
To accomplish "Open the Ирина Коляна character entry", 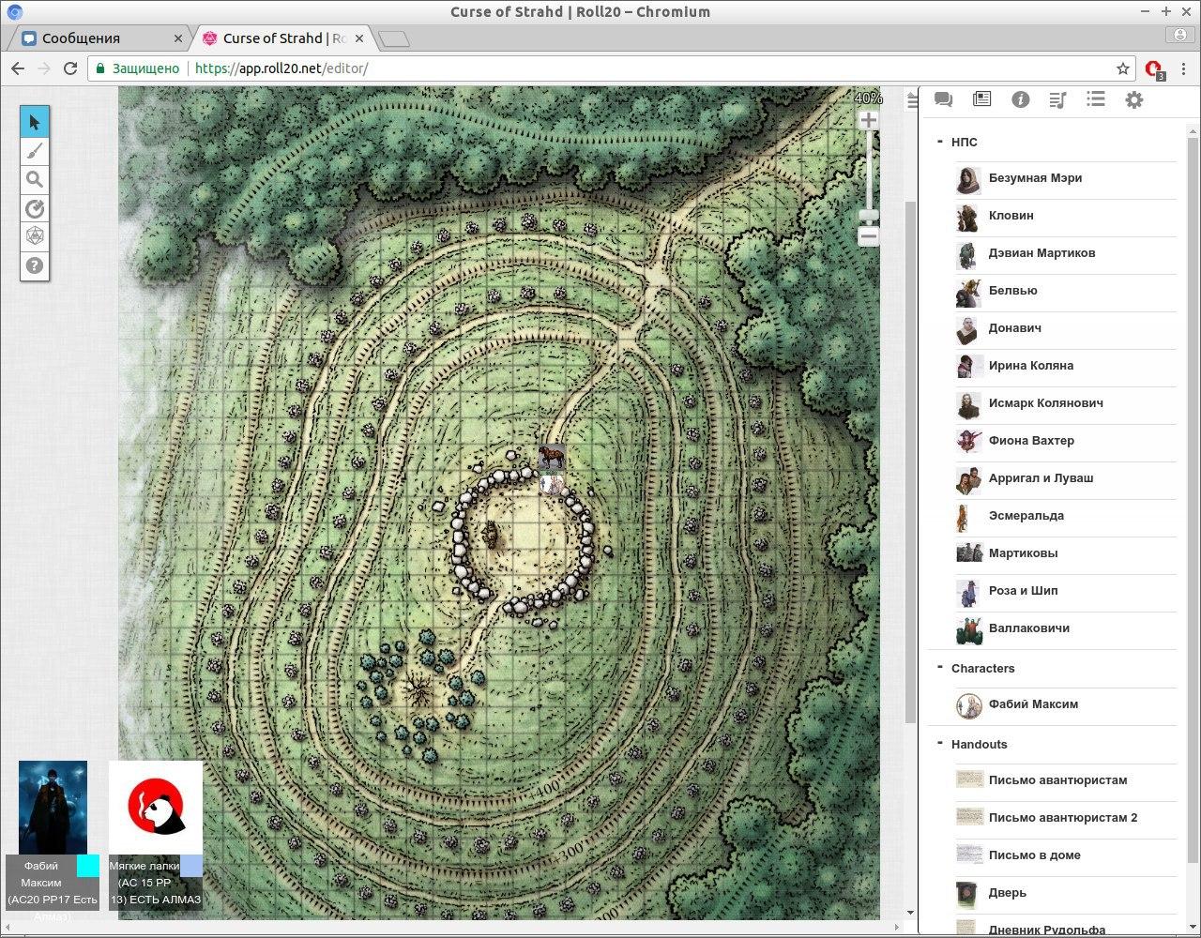I will click(x=1030, y=366).
